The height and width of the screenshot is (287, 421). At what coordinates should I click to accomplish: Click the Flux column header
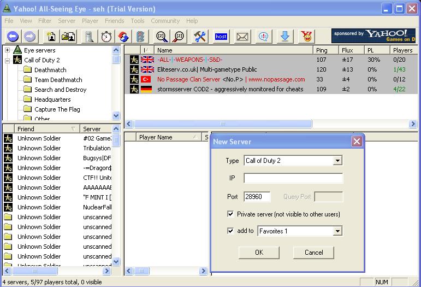coord(351,50)
